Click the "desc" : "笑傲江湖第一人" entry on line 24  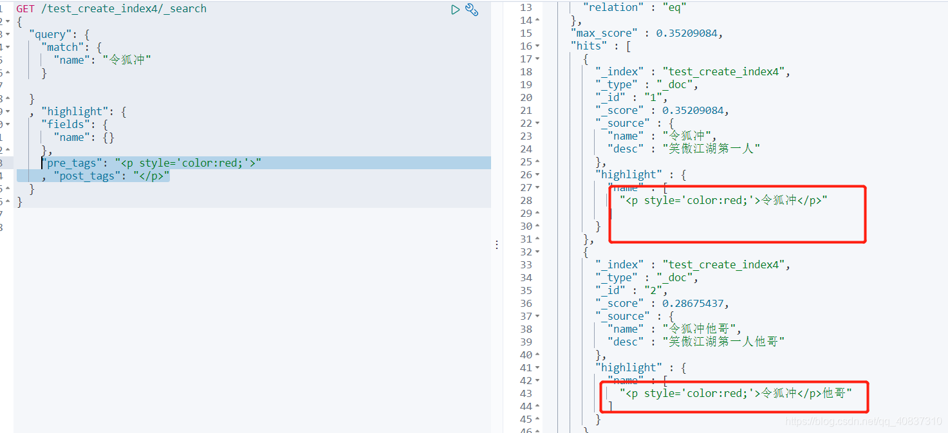(684, 149)
